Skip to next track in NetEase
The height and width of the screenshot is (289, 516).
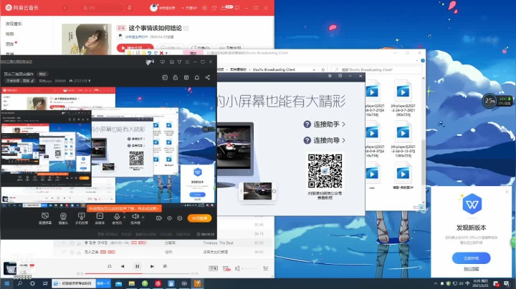152,266
